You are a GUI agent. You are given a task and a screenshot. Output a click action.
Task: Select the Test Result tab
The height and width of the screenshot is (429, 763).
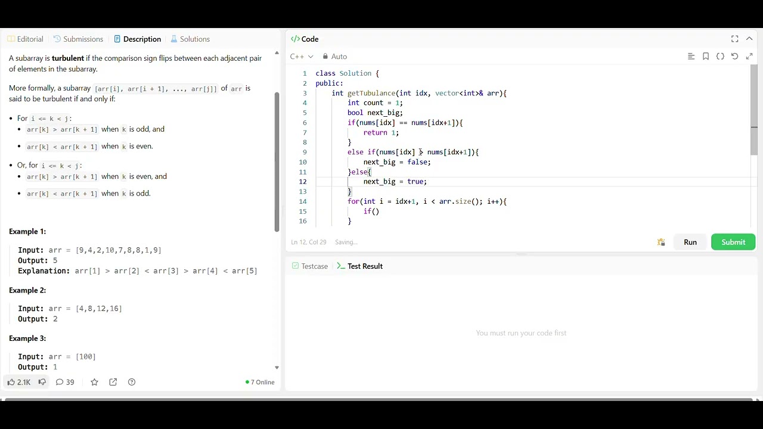pos(360,266)
